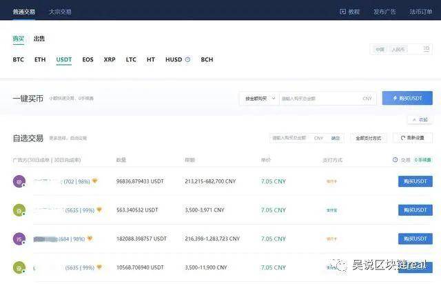The image size is (441, 284).
Task: Click the help icon beside 交易 0手续费
Action: pos(395,160)
